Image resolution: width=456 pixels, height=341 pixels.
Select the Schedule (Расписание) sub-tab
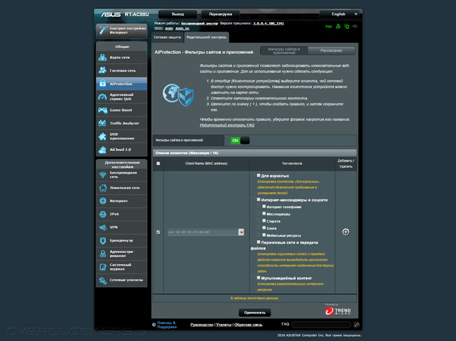(x=331, y=51)
